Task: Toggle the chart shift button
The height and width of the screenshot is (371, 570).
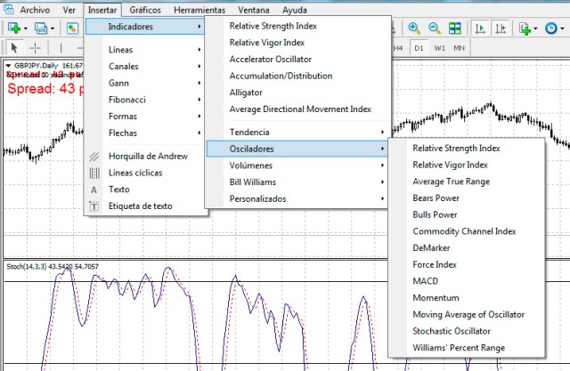Action: coord(501,28)
